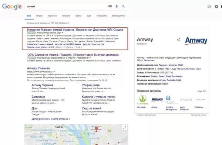
Task: Click the magnifying glass search button
Action: (x=123, y=6)
